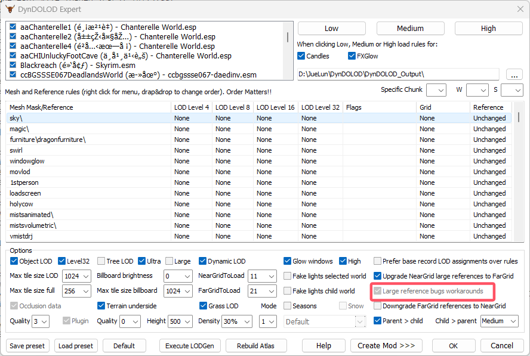The height and width of the screenshot is (356, 530).
Task: Load High preset rules
Action: (488, 29)
